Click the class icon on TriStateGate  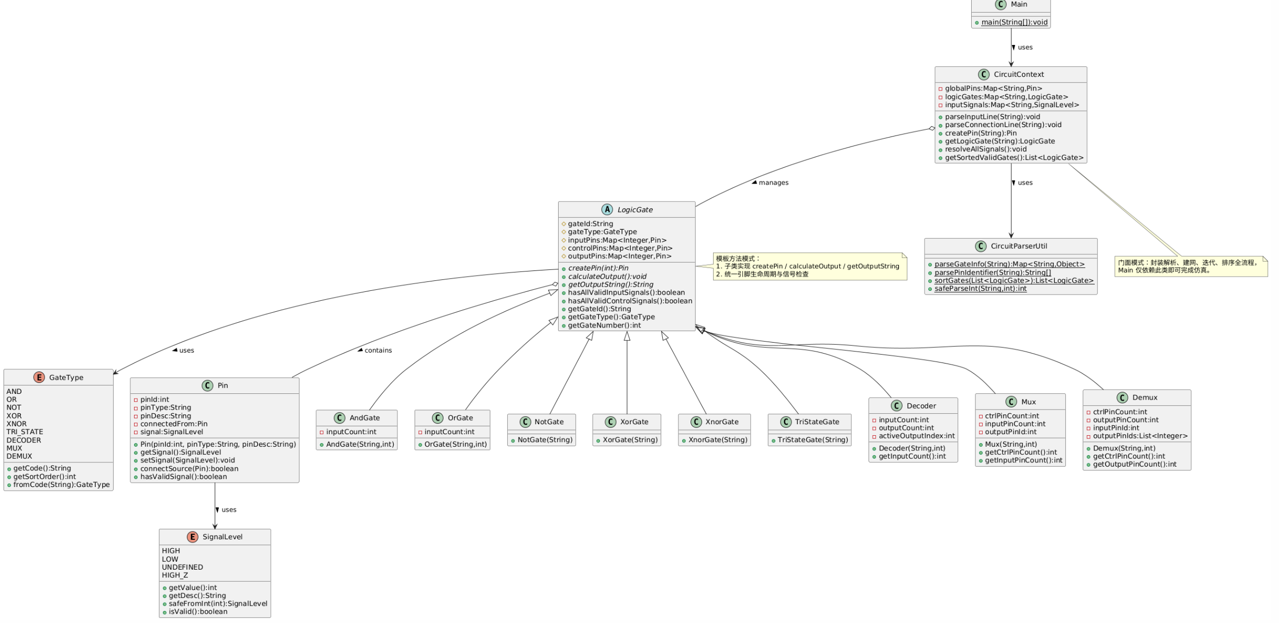(785, 422)
